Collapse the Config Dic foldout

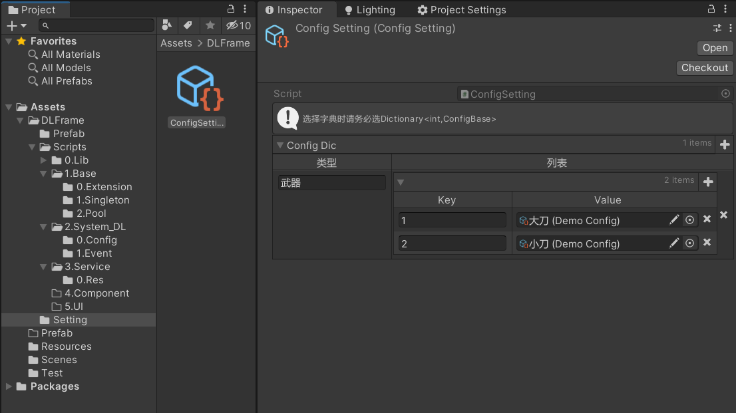click(x=279, y=145)
